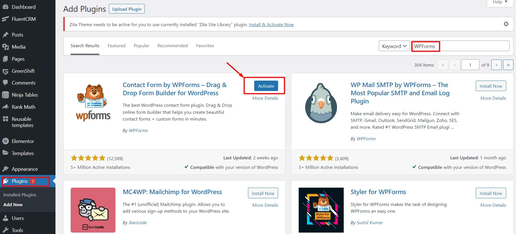Click the Reusable templates grid icon
Image resolution: width=516 pixels, height=234 pixels.
tap(5, 119)
